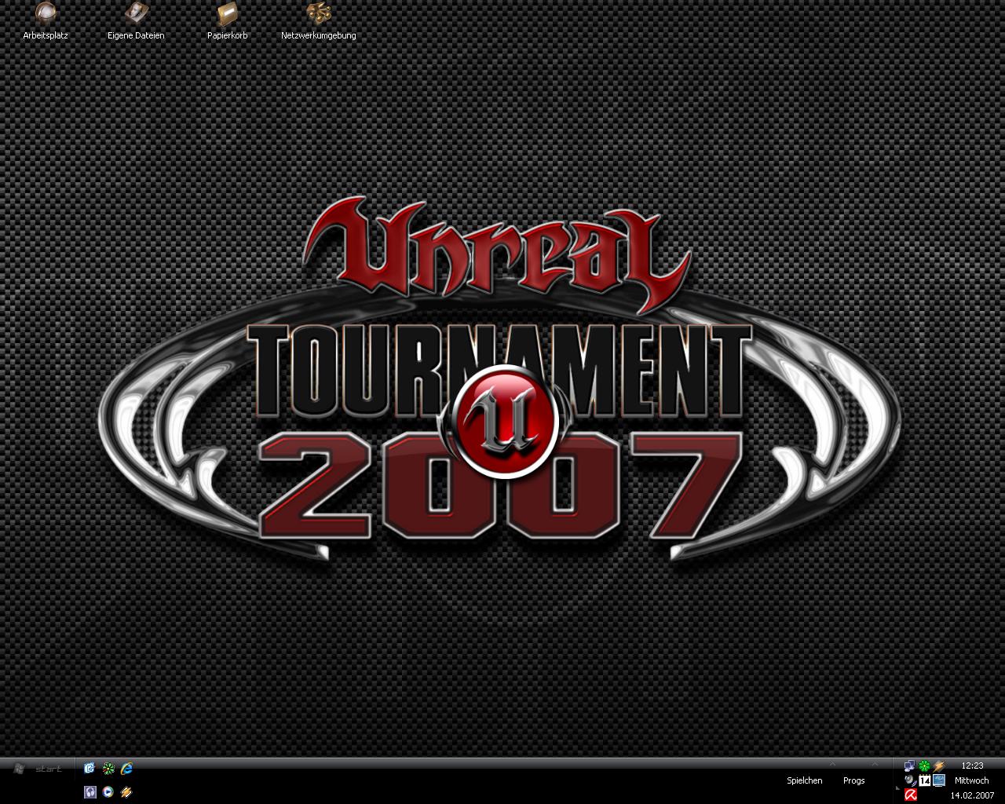Viewport: 1005px width, 804px height.
Task: Click the speaker volume tray icon
Action: (910, 780)
